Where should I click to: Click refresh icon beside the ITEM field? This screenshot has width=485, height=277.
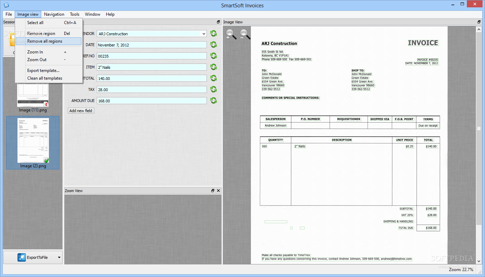(213, 67)
